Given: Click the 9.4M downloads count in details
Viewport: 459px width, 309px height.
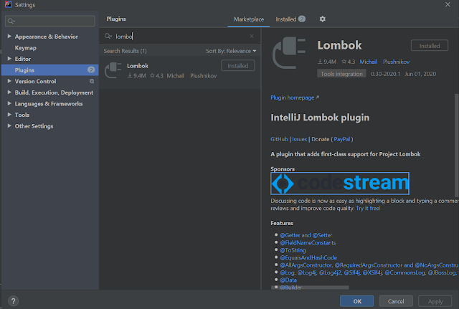Looking at the screenshot, I should point(327,62).
